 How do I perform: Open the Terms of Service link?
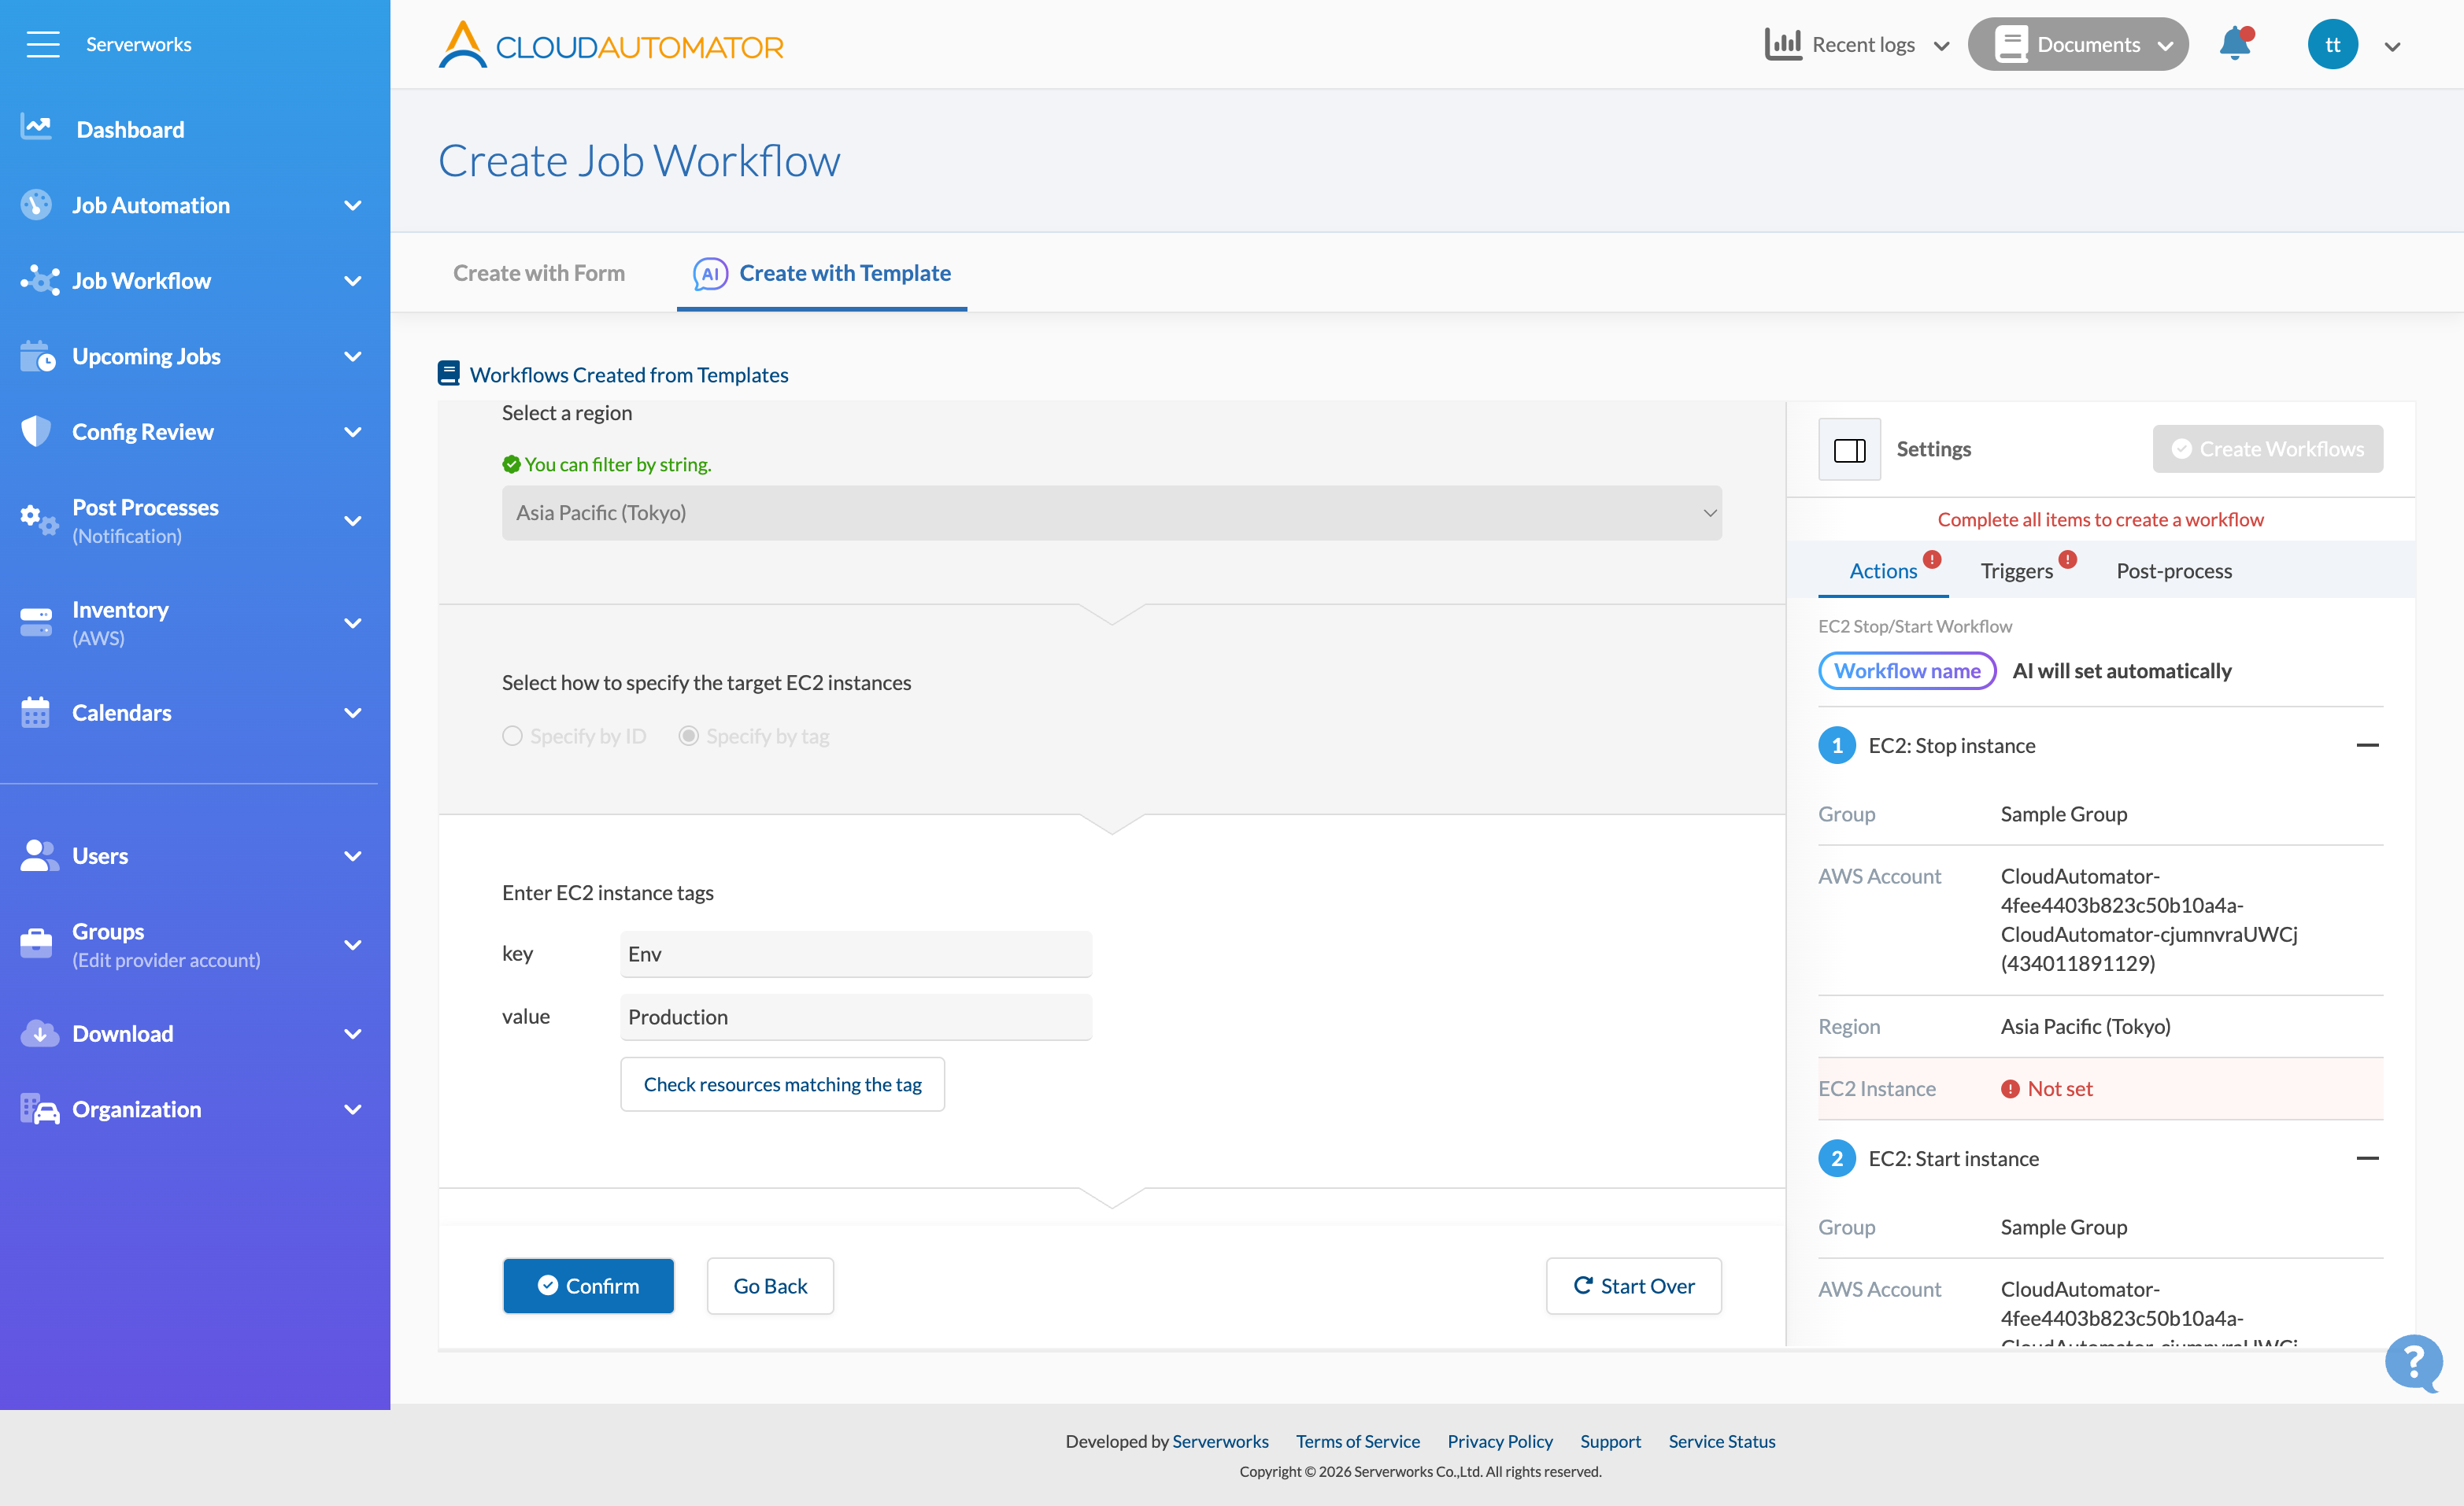1357,1441
